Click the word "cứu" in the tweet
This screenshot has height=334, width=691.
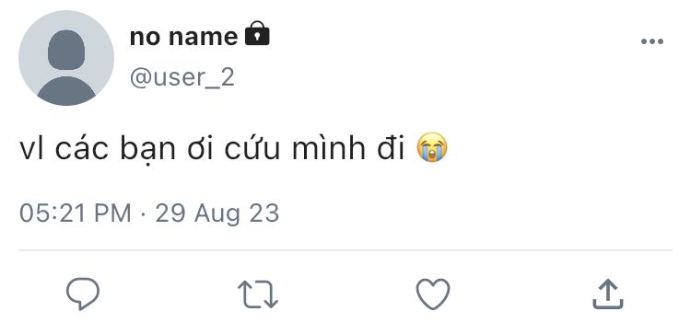pos(252,149)
